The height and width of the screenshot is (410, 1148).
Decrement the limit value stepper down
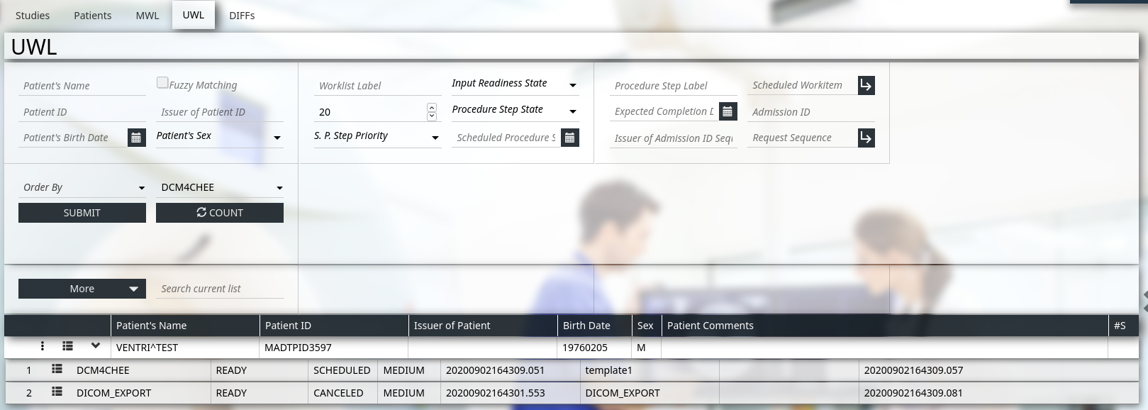pyautogui.click(x=432, y=116)
